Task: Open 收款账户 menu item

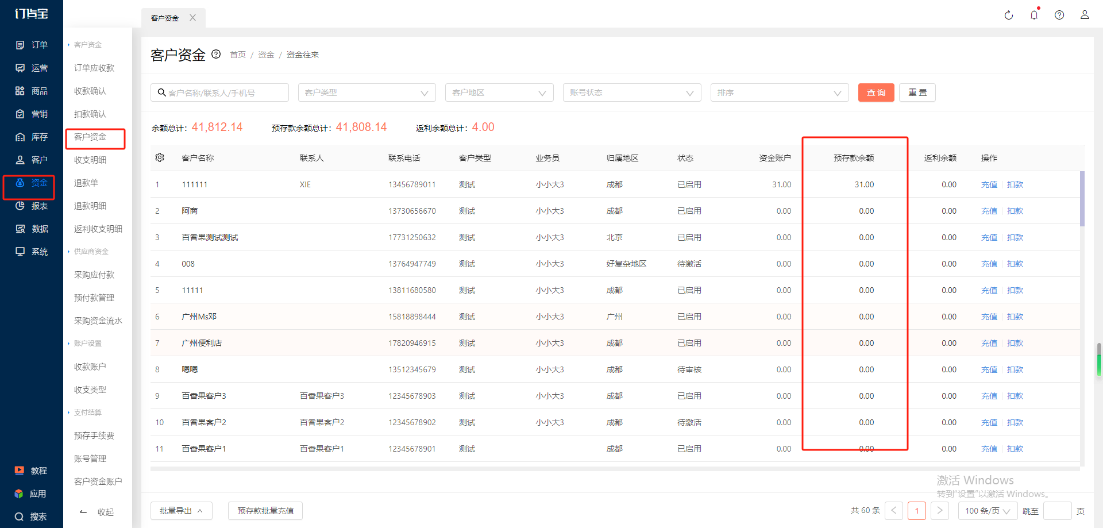Action: click(90, 367)
